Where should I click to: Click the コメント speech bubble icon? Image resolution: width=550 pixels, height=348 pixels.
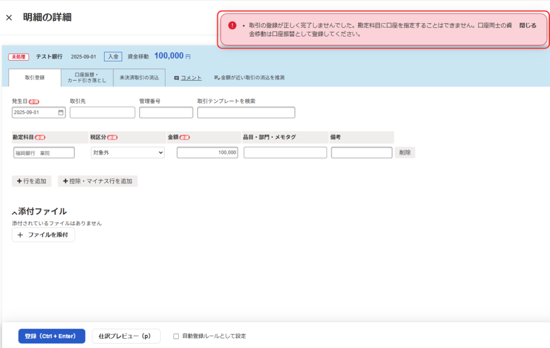click(x=176, y=78)
